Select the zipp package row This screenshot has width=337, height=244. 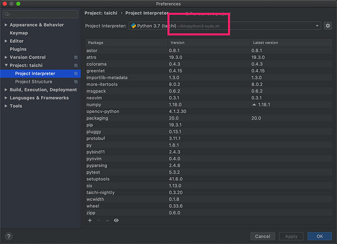click(x=209, y=213)
